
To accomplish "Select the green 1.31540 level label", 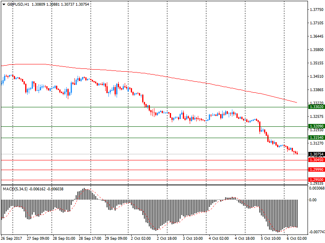I will (x=316, y=138).
